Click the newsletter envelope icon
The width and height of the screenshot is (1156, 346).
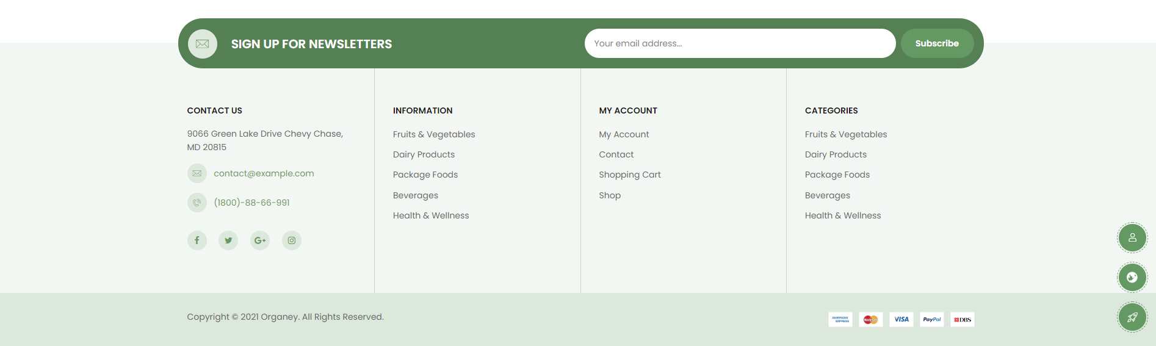tap(203, 44)
